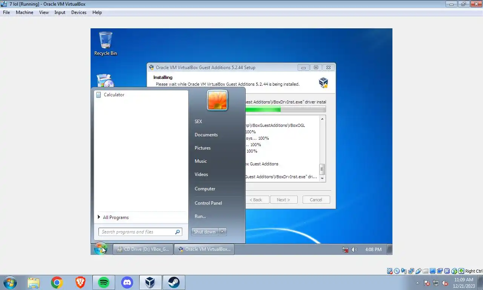
Task: Click the USB devices status icon
Action: pos(418,271)
